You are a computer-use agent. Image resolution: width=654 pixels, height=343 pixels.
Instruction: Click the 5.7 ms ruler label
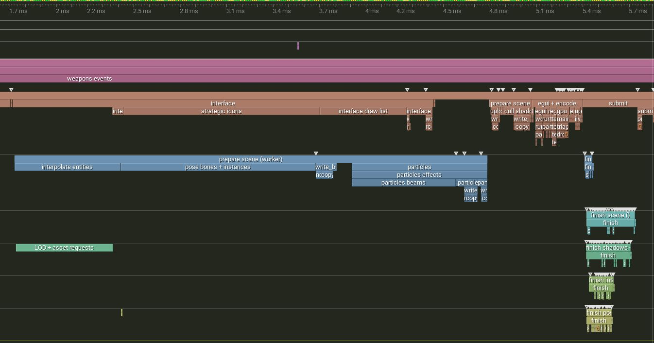point(637,11)
